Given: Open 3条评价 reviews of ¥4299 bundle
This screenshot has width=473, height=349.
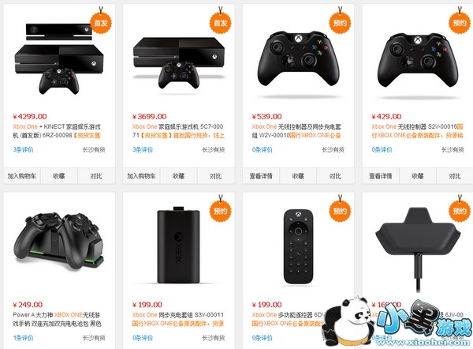Looking at the screenshot, I should 23,149.
